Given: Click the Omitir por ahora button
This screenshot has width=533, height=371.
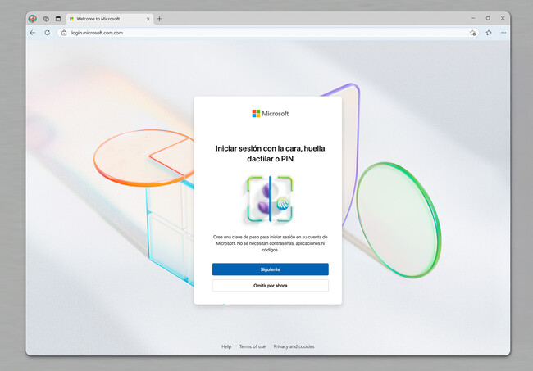Looking at the screenshot, I should [270, 286].
